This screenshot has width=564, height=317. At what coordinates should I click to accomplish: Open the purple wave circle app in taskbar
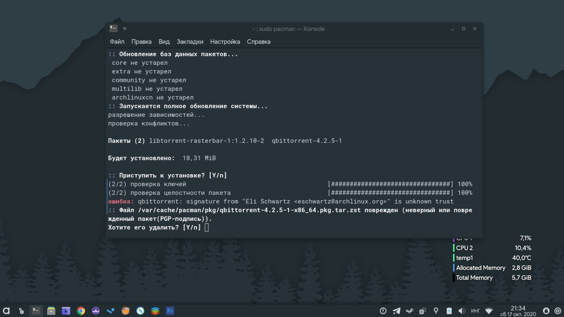click(x=96, y=311)
